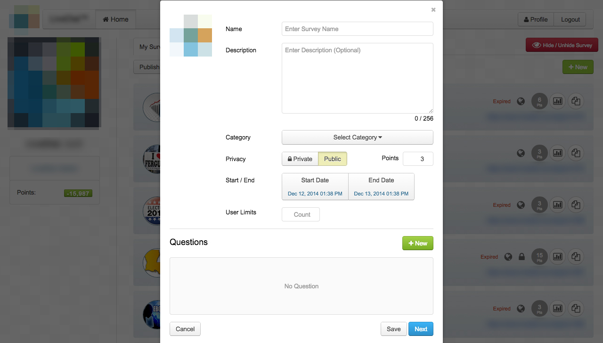Open the End Date picker
The width and height of the screenshot is (603, 343).
coord(381,187)
